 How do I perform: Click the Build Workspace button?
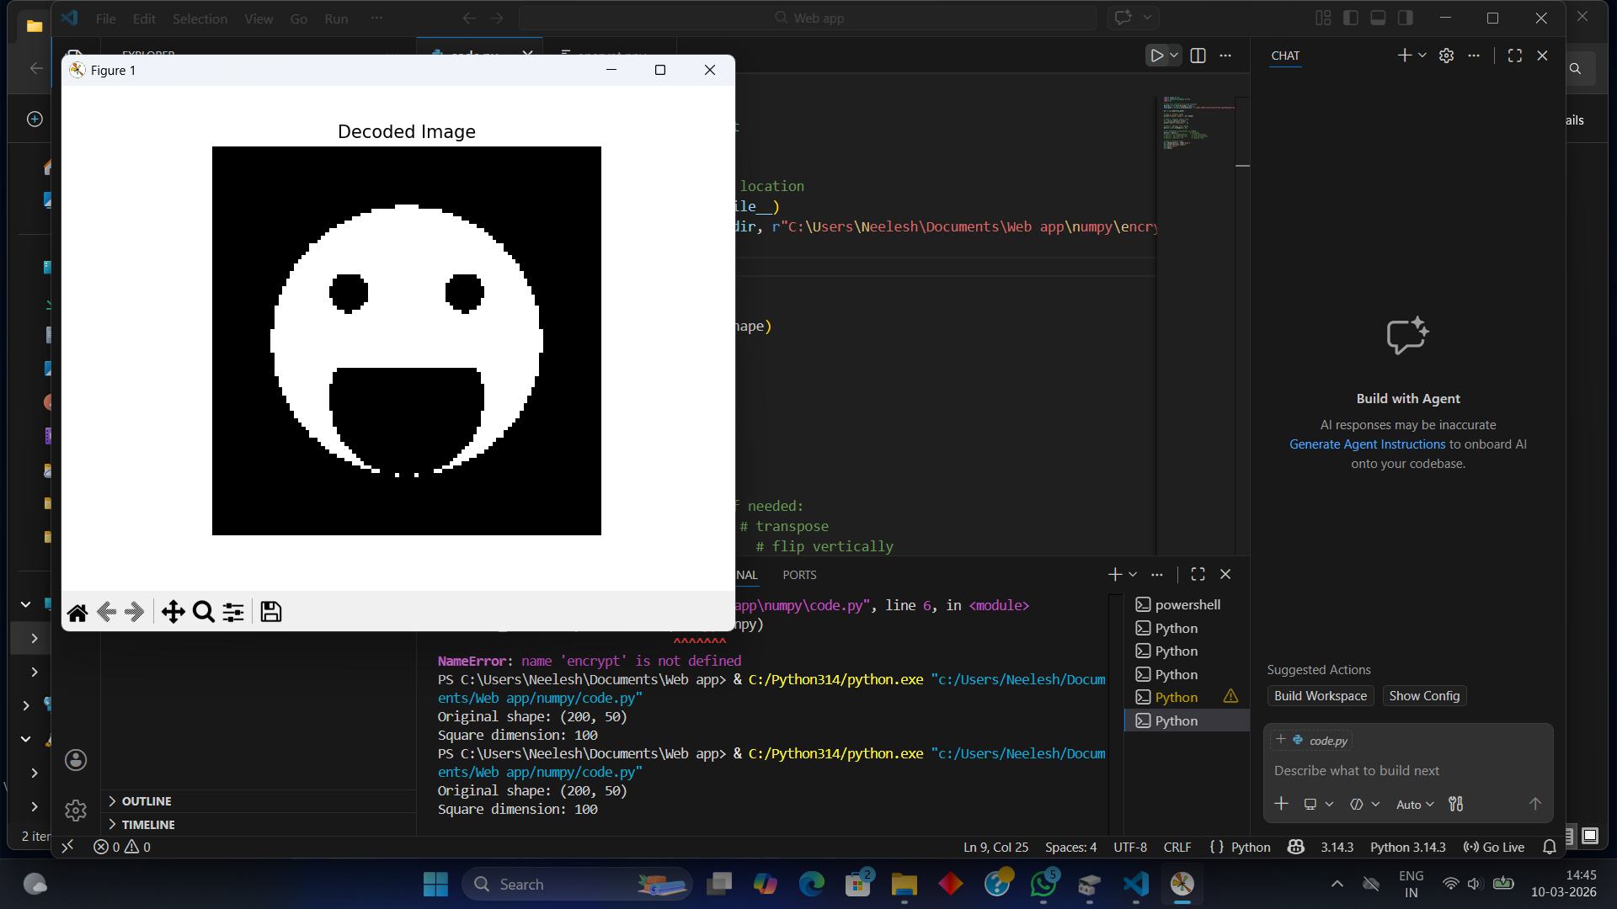[1320, 696]
